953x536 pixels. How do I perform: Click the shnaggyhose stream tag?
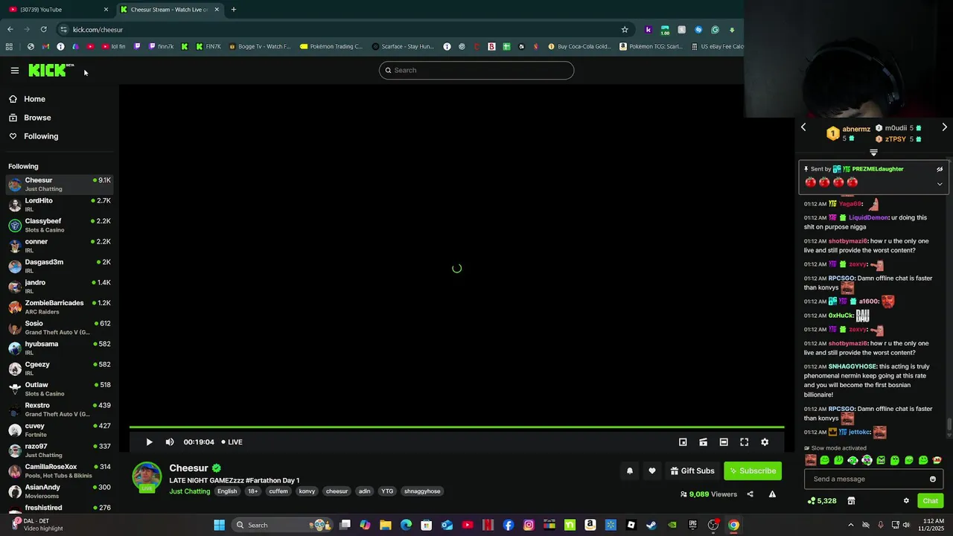tap(422, 491)
